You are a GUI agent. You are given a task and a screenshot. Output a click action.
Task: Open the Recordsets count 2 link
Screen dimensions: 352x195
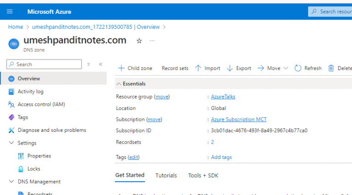[x=212, y=142]
